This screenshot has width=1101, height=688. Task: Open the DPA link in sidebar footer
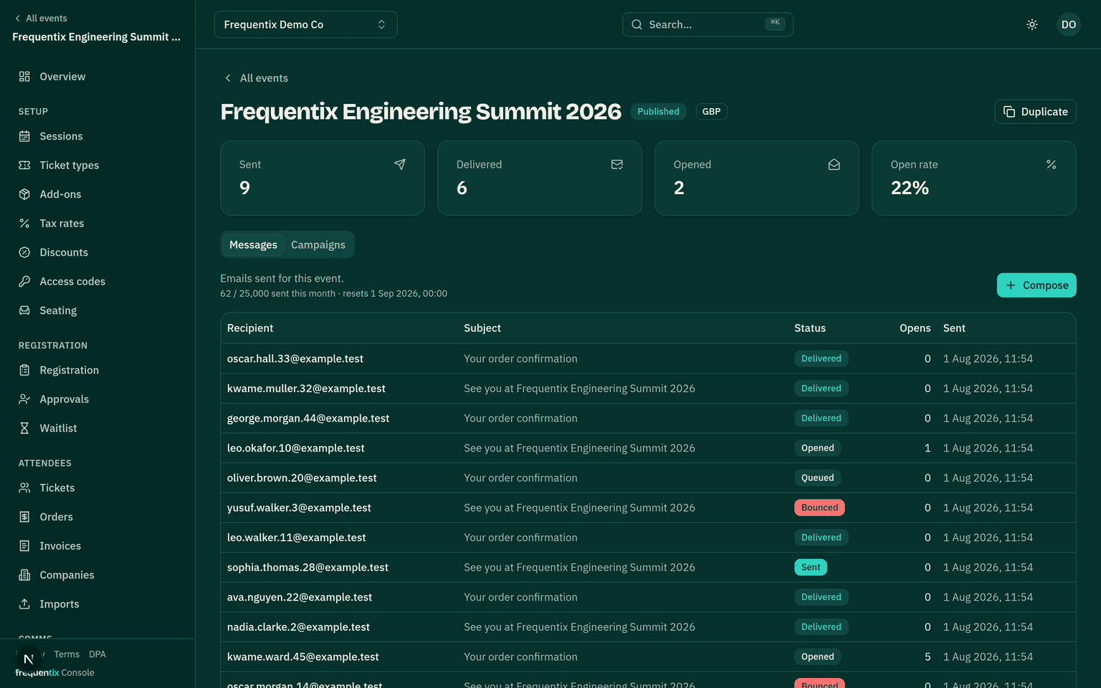(97, 654)
